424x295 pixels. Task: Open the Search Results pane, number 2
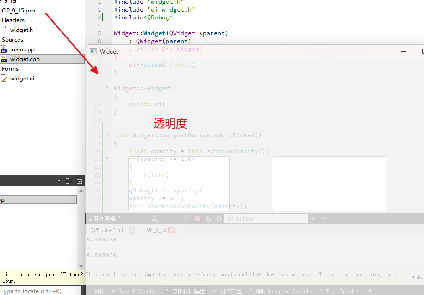pos(135,291)
